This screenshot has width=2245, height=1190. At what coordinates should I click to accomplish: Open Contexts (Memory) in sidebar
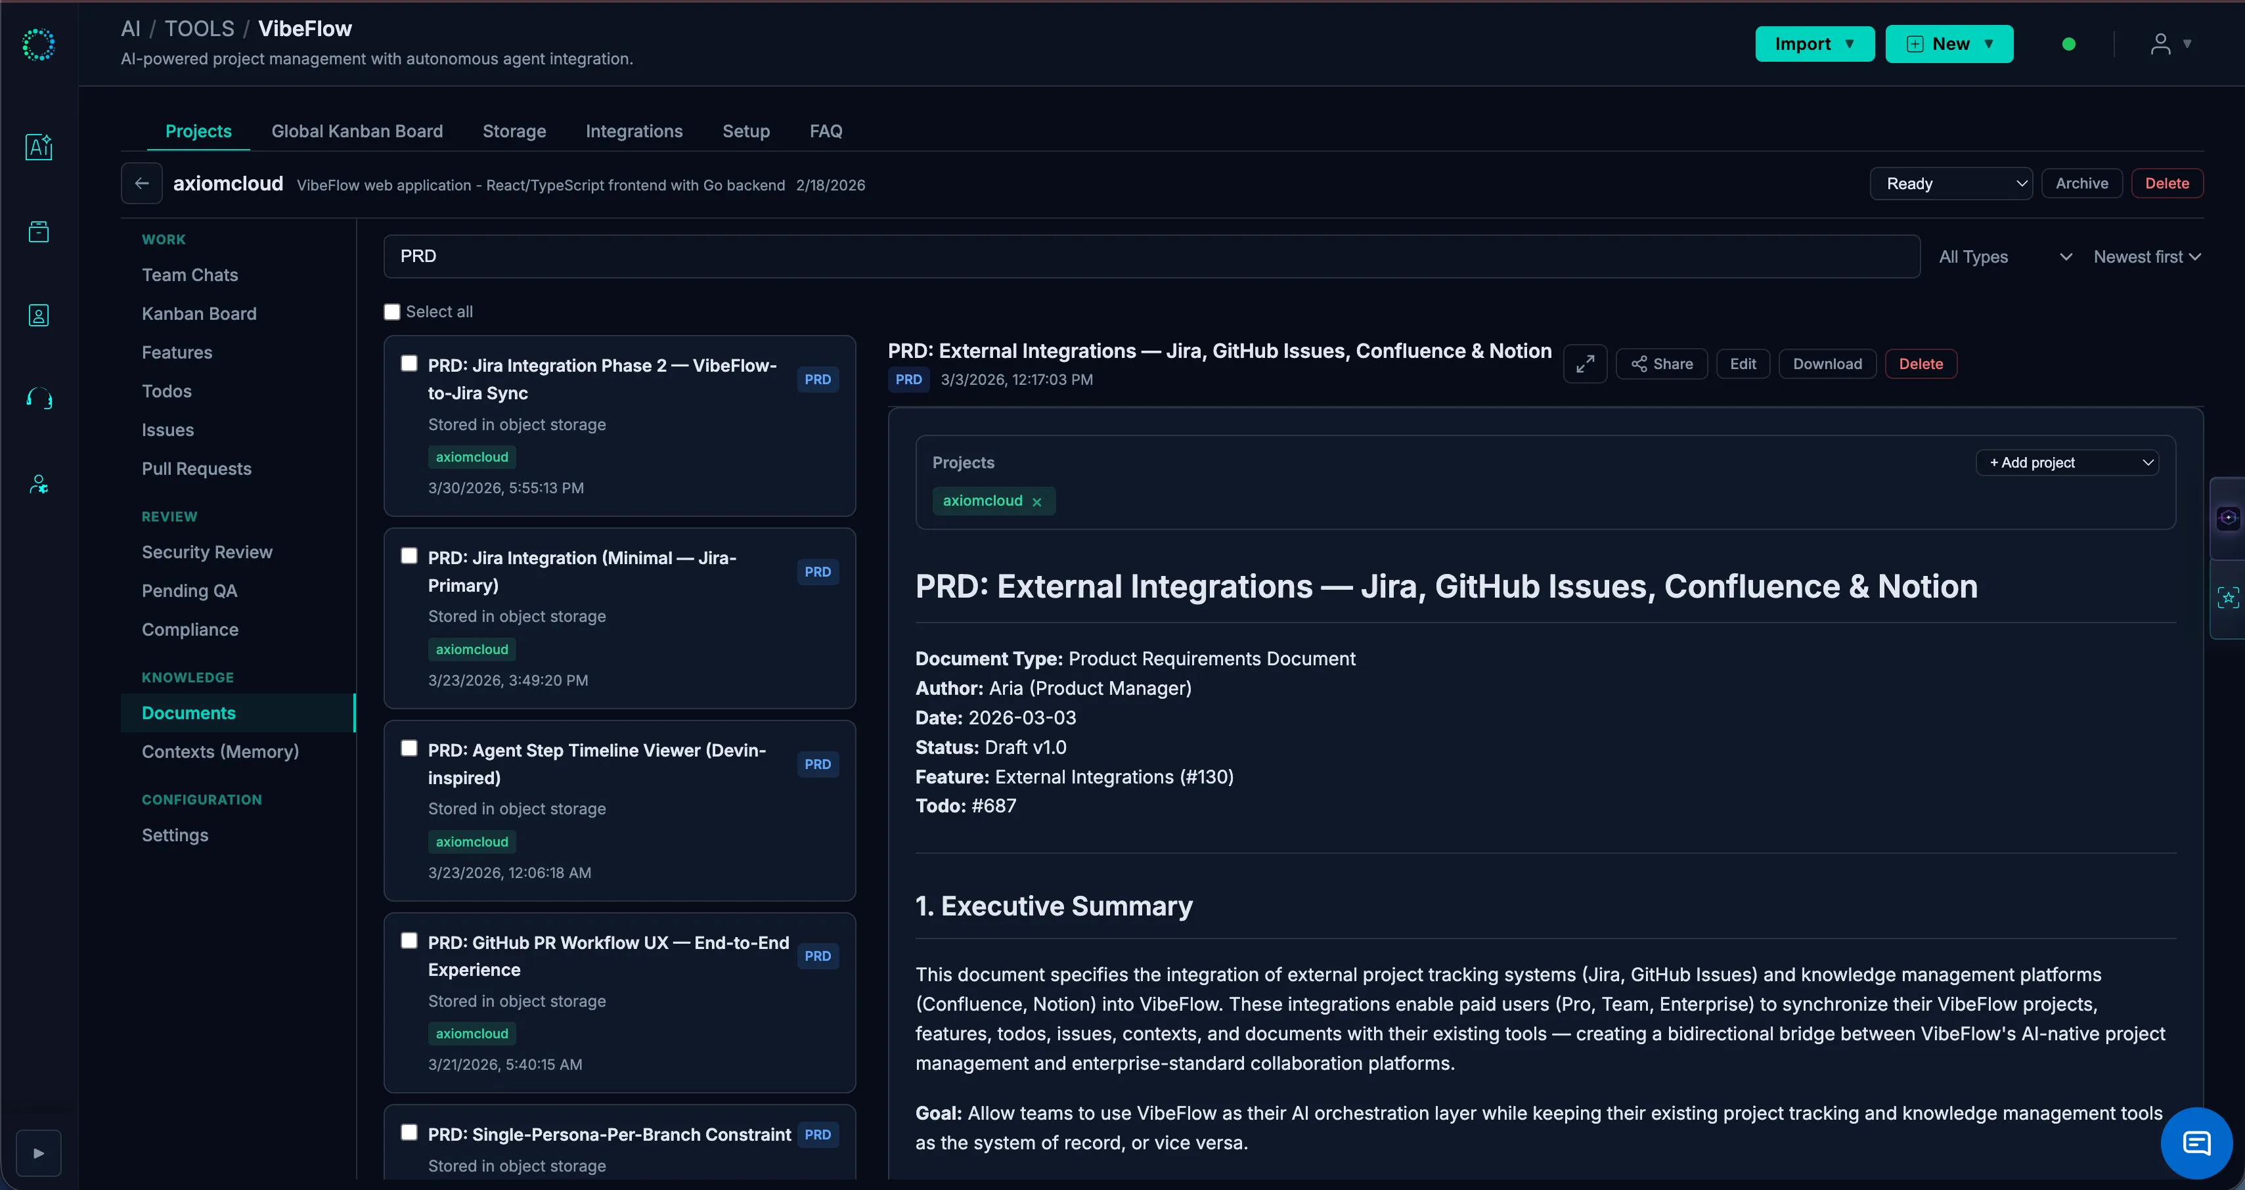[219, 752]
